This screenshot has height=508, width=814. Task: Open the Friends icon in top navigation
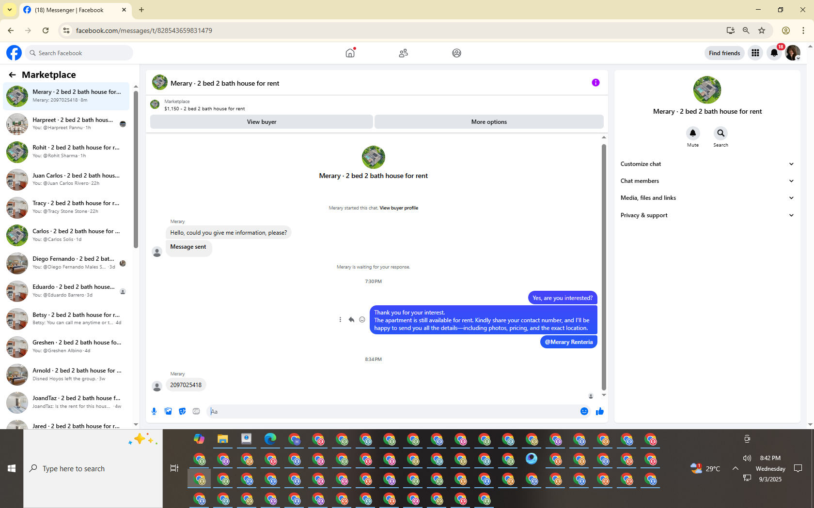click(403, 53)
